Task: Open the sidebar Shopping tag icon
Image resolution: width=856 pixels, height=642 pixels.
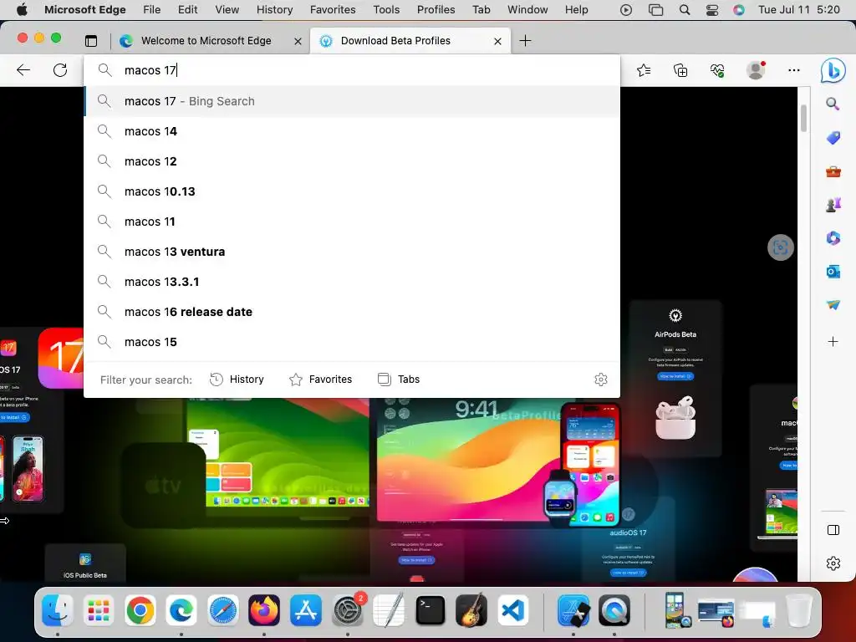Action: [x=833, y=138]
